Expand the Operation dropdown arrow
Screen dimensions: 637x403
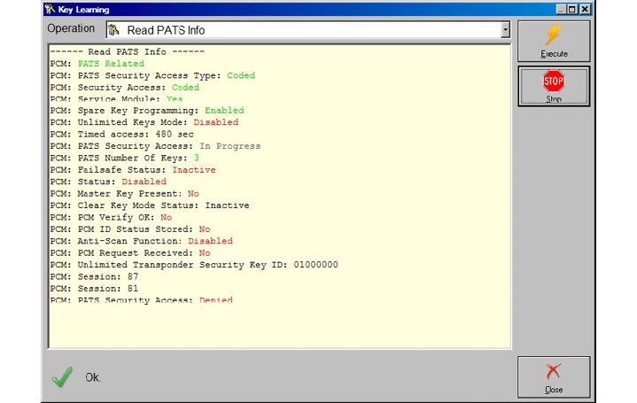point(505,30)
